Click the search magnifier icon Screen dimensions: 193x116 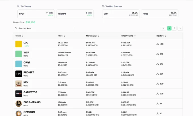click(16, 28)
